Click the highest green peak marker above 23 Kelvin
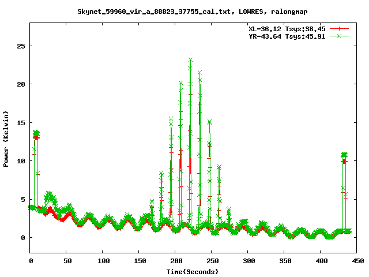Screen dimensions: 369x277 point(191,60)
